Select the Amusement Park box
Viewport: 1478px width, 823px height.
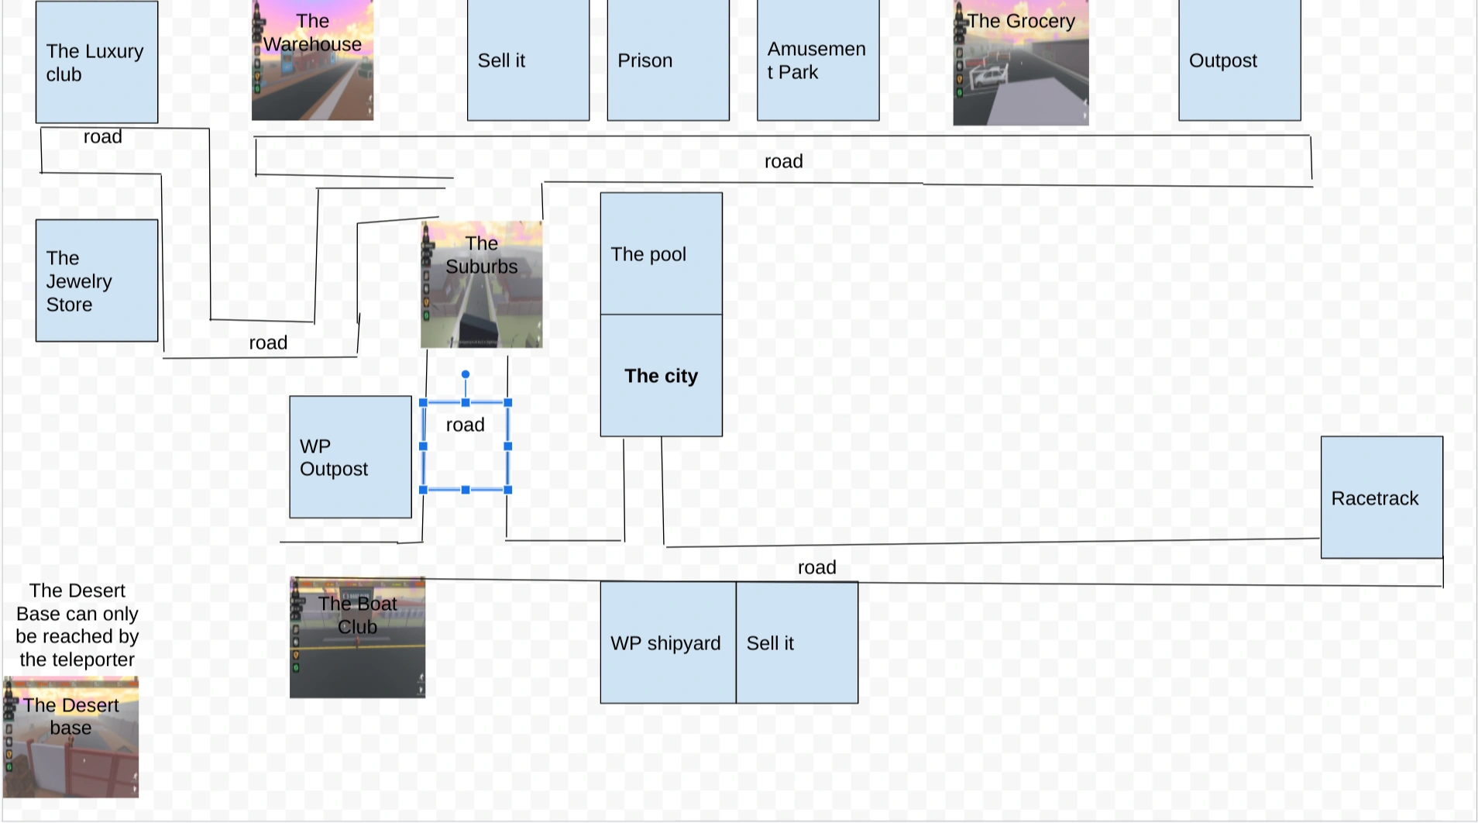[x=817, y=60]
